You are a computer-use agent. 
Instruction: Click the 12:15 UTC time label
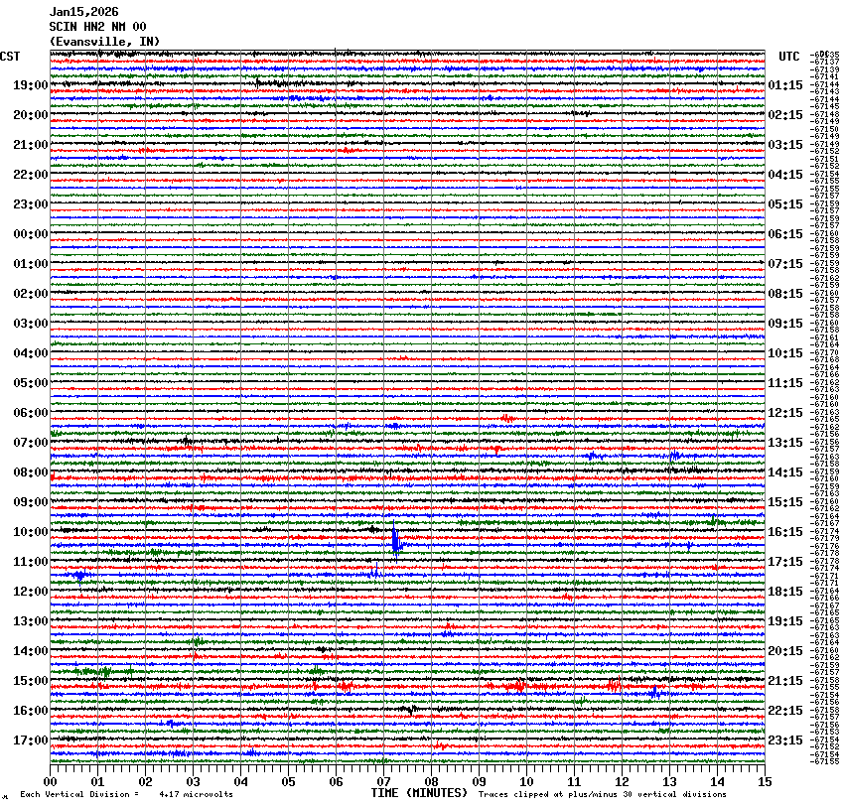pos(785,413)
